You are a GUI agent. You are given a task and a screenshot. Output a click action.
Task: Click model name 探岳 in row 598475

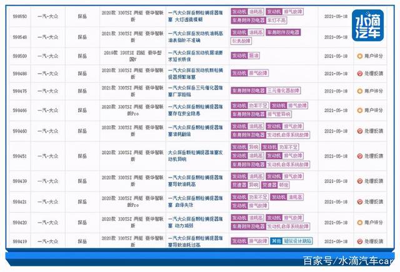tap(82, 91)
